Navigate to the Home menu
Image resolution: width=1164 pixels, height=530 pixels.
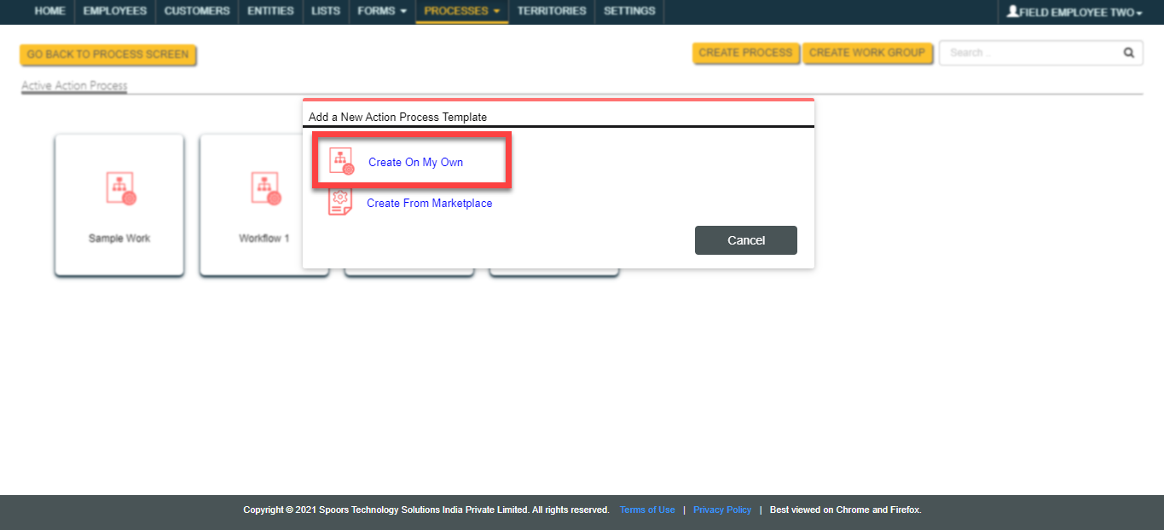49,11
